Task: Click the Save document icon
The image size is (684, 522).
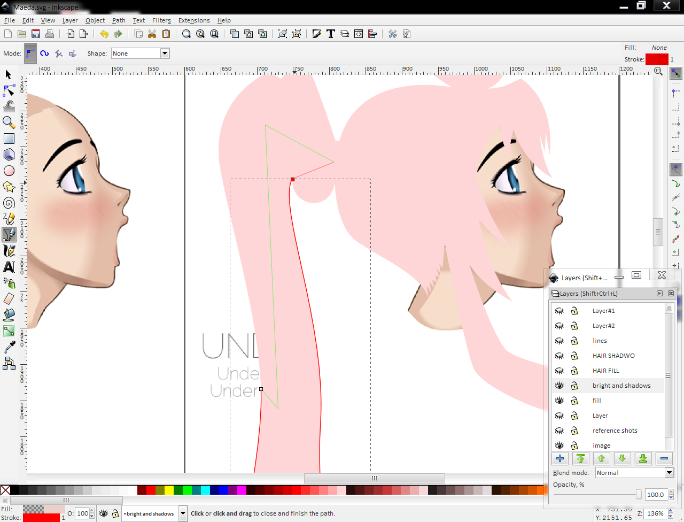Action: (x=36, y=34)
